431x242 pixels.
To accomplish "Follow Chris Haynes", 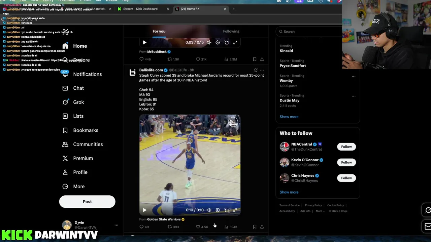I will (x=346, y=178).
